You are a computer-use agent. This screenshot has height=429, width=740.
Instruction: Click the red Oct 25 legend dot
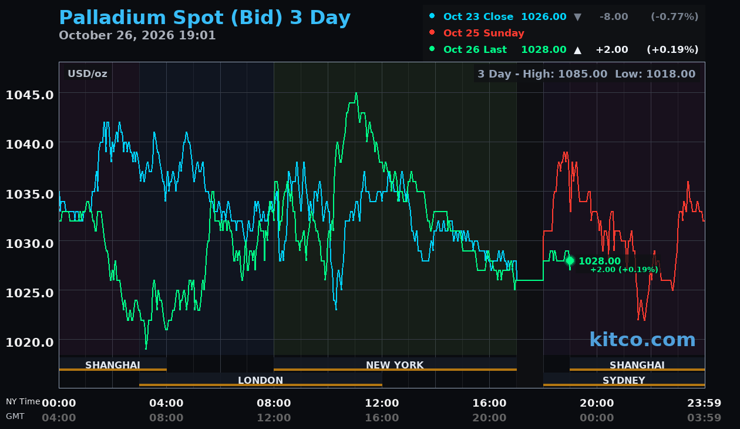pos(432,32)
